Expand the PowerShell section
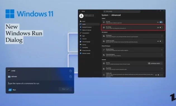This screenshot has width=176, height=106. tap(162, 69)
